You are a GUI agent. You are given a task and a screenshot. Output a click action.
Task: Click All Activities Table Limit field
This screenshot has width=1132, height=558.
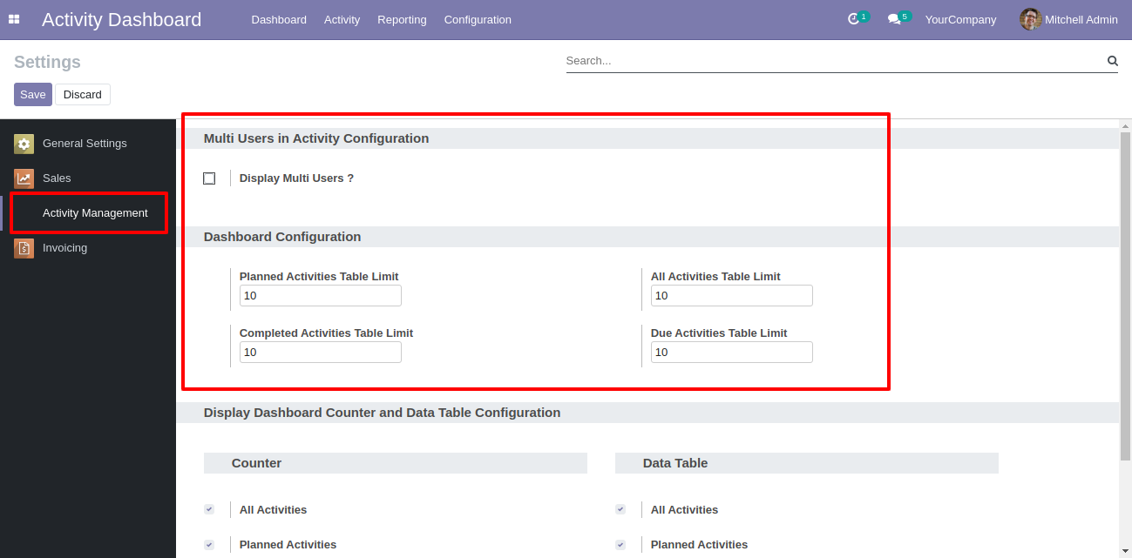[x=732, y=296]
